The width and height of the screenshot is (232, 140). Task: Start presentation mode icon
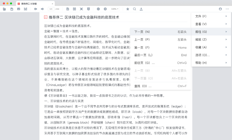(89, 9)
